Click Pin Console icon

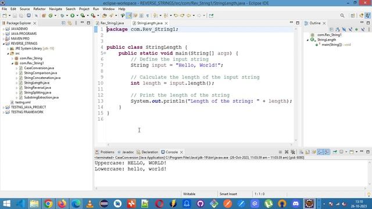335,152
